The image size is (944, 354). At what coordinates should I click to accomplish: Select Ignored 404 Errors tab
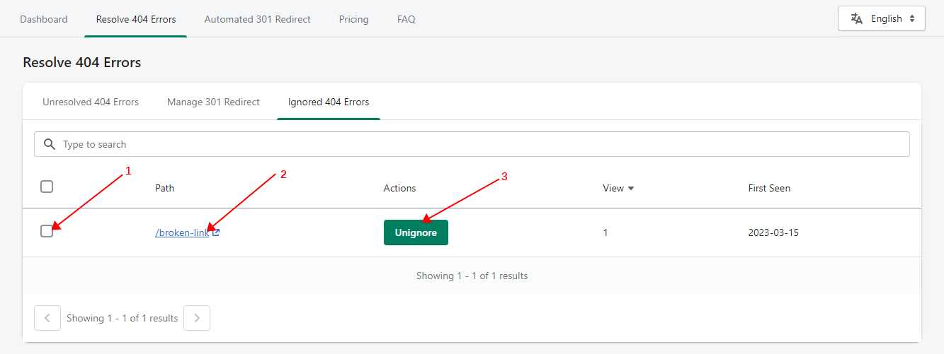(329, 102)
